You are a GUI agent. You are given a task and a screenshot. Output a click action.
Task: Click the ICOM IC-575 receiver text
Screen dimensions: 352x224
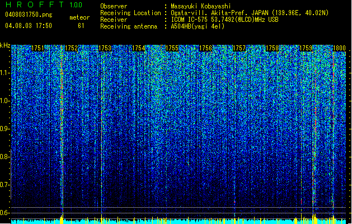point(224,20)
